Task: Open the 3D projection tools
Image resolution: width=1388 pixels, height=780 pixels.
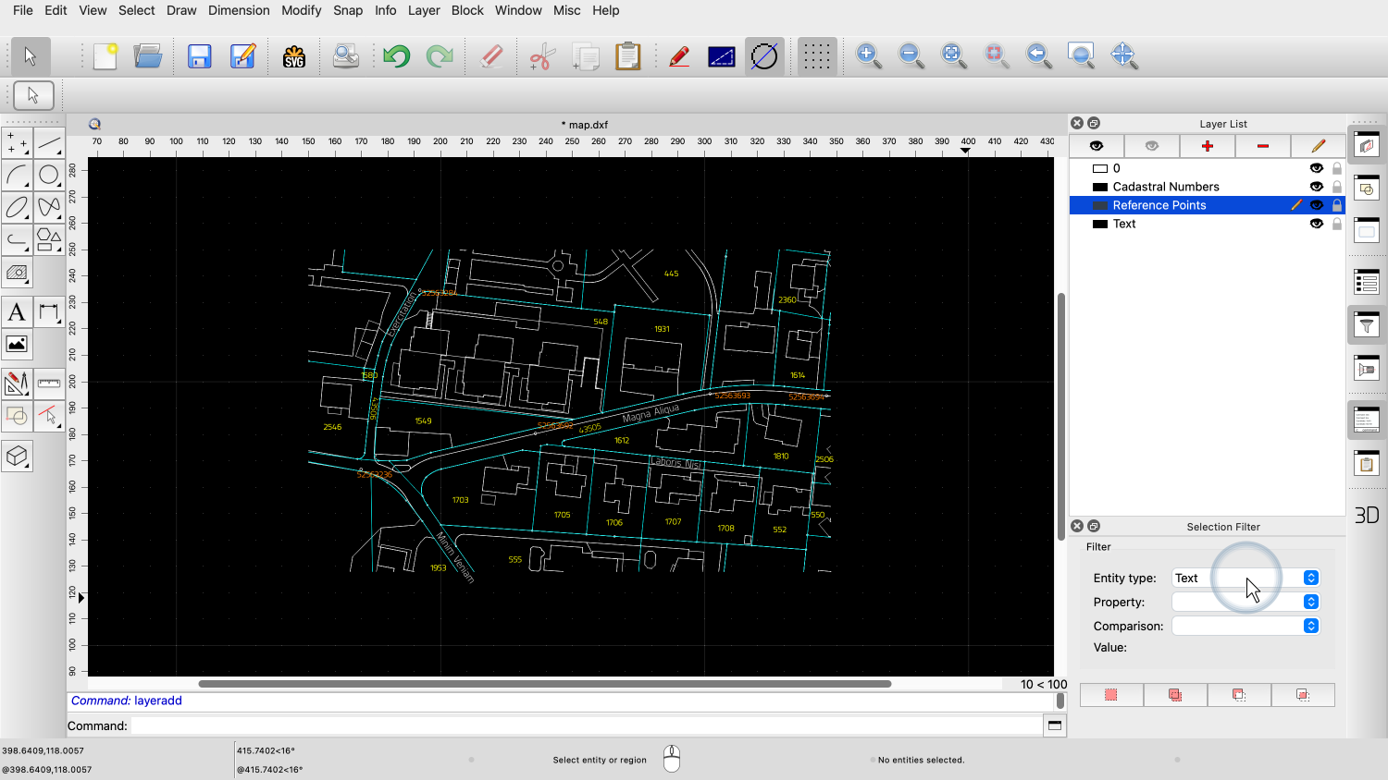Action: (x=18, y=457)
